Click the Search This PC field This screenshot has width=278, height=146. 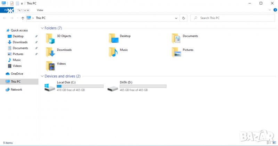click(233, 18)
